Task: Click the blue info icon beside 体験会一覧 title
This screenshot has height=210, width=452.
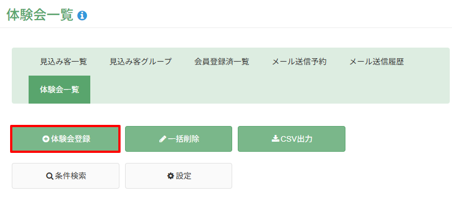Action: point(82,16)
